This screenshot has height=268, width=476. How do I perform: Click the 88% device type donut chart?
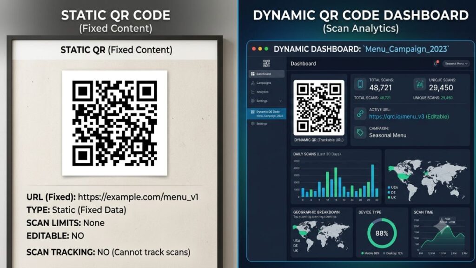[x=382, y=234]
